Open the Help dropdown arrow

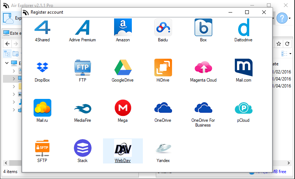point(290,18)
